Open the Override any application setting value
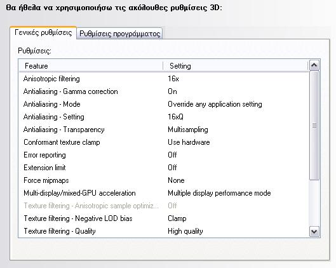This screenshot has height=268, width=336. [x=215, y=104]
